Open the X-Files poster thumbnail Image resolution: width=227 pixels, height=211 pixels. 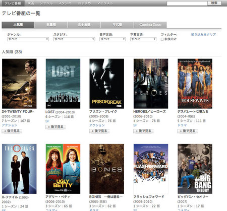[19, 169]
